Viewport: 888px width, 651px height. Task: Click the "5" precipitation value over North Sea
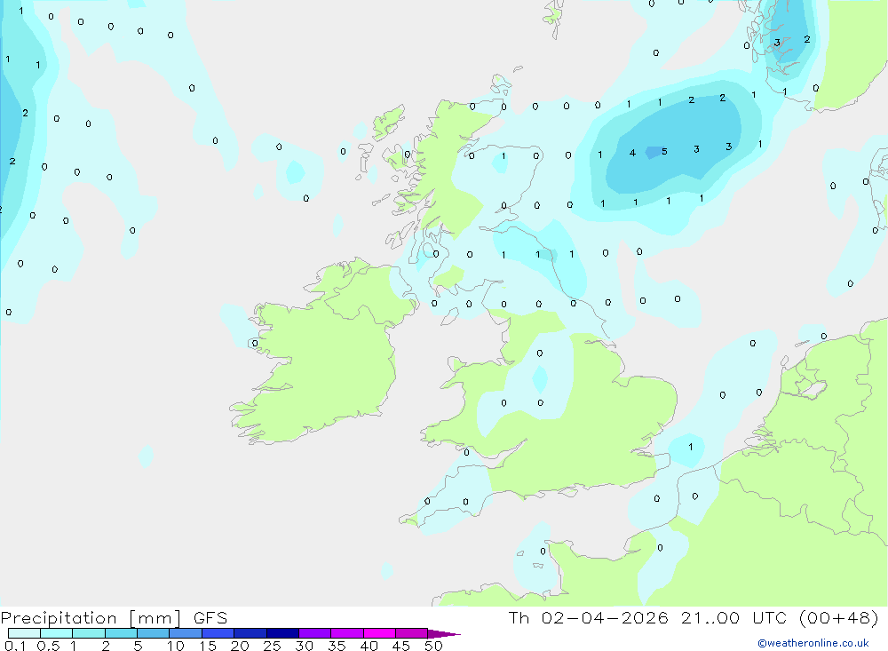(x=664, y=151)
